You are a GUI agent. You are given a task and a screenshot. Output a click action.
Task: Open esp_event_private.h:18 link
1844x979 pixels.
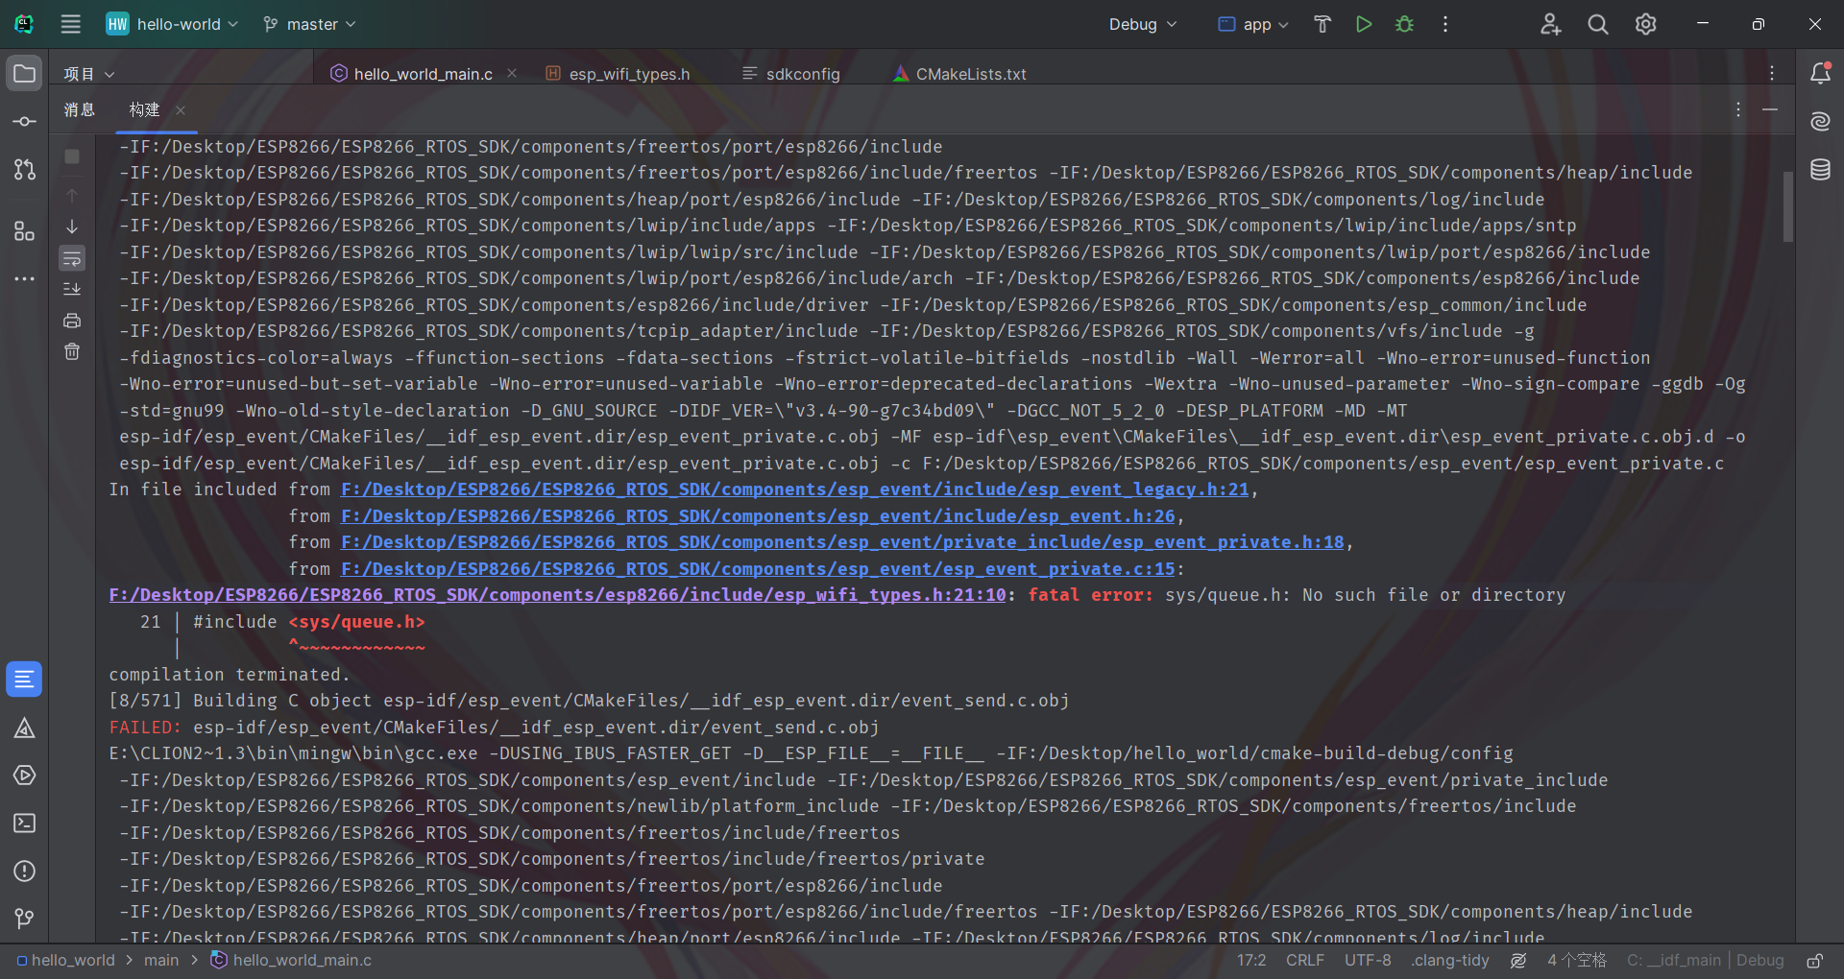click(842, 542)
